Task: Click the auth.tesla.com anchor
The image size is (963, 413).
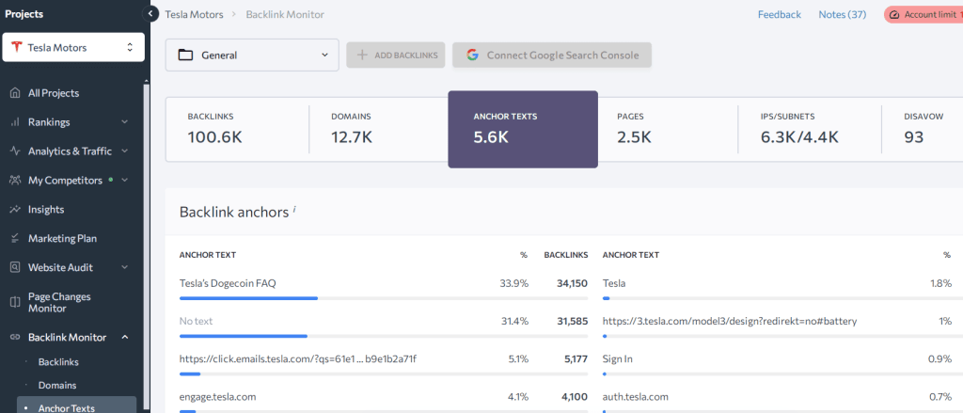Action: [635, 397]
